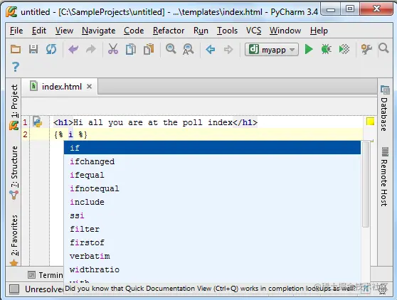Open the File menu
397x300 pixels.
click(x=16, y=31)
